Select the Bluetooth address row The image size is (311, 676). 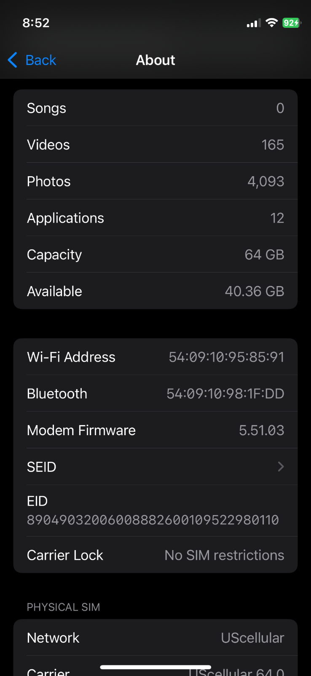(155, 393)
